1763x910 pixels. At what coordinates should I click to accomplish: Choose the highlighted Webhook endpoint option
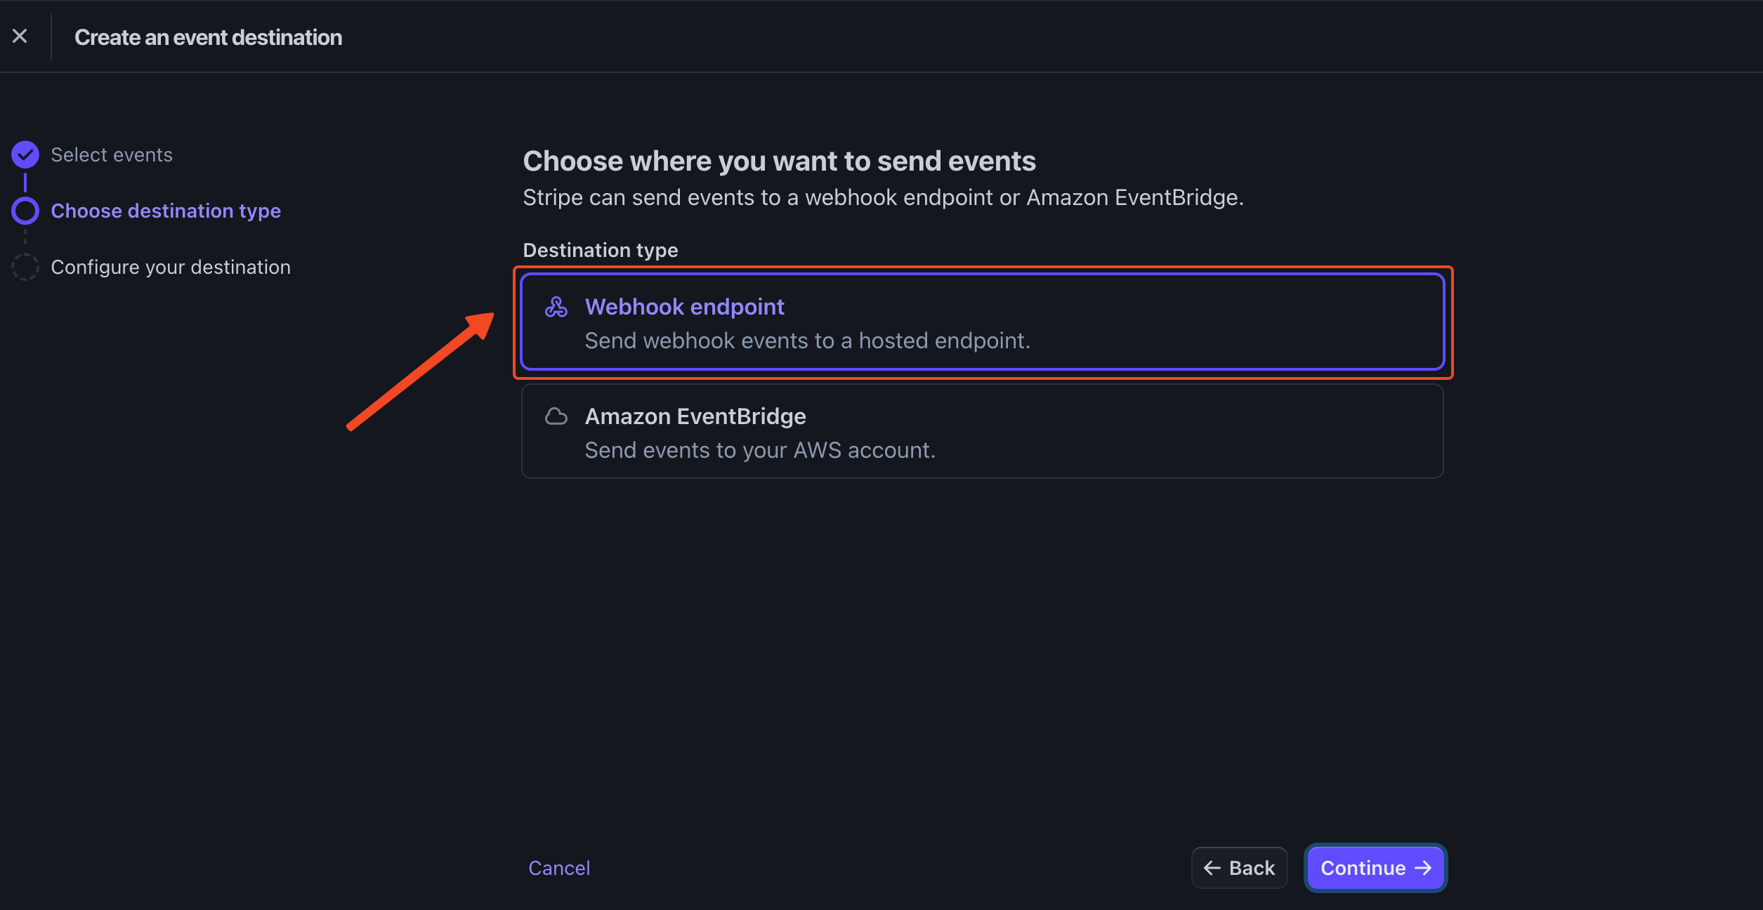pyautogui.click(x=982, y=322)
